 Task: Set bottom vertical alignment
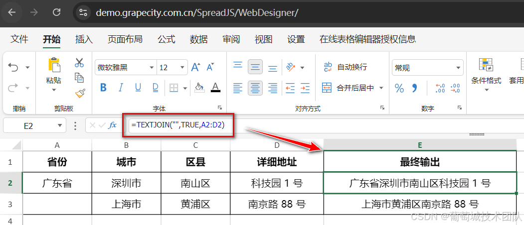[x=273, y=68]
